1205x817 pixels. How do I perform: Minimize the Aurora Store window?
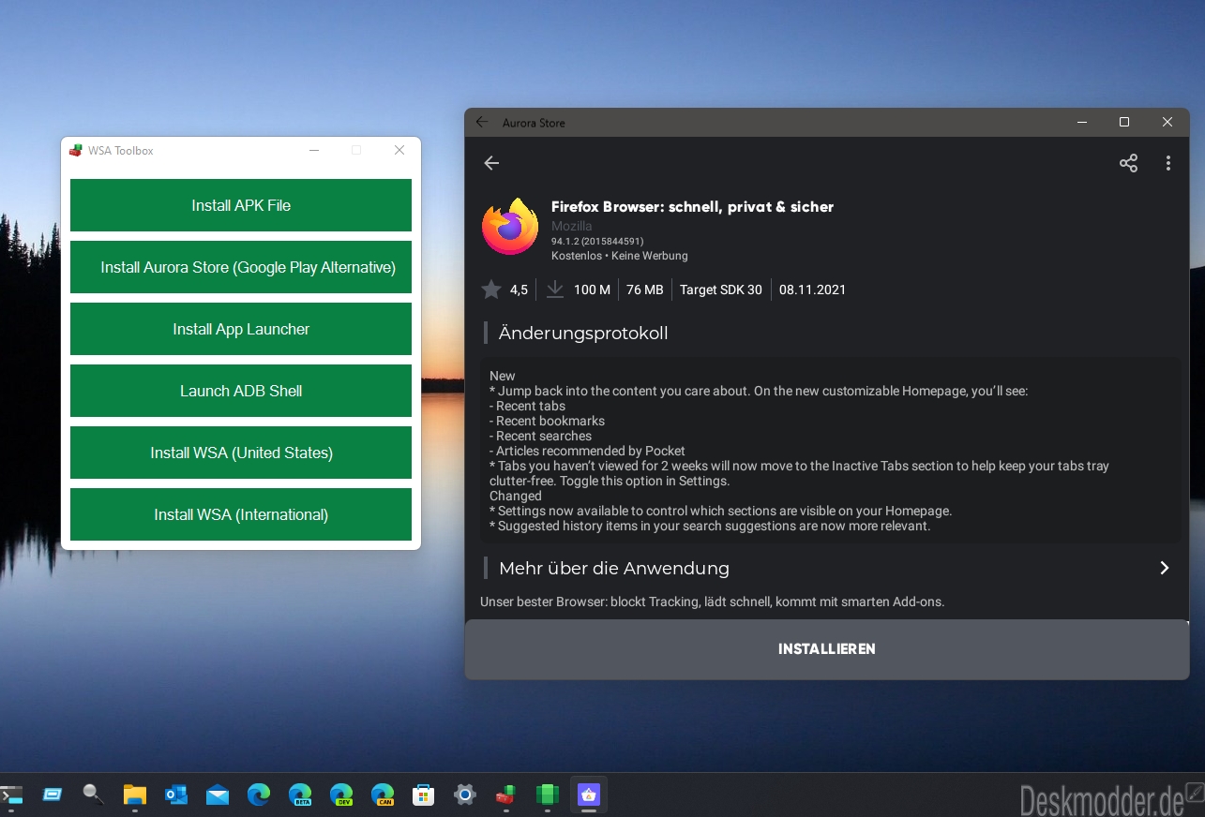(1082, 122)
